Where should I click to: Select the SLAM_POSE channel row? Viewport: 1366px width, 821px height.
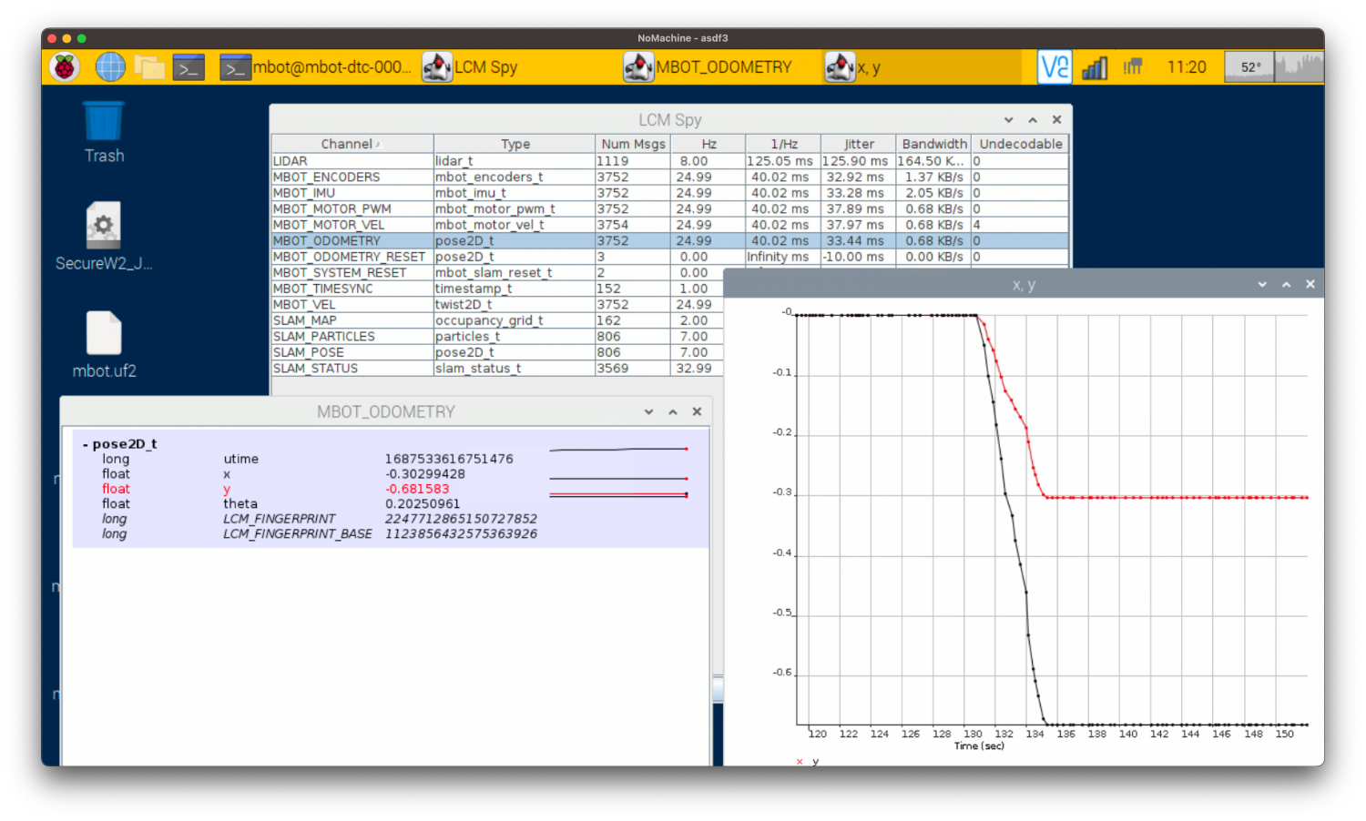497,352
